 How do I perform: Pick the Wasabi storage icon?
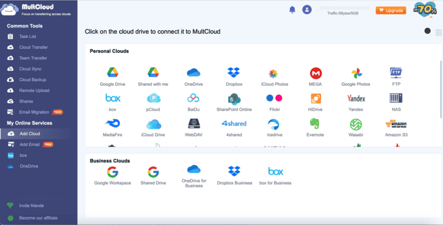point(356,124)
